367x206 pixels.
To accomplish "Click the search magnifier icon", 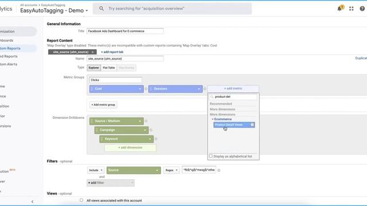I will [x=101, y=9].
